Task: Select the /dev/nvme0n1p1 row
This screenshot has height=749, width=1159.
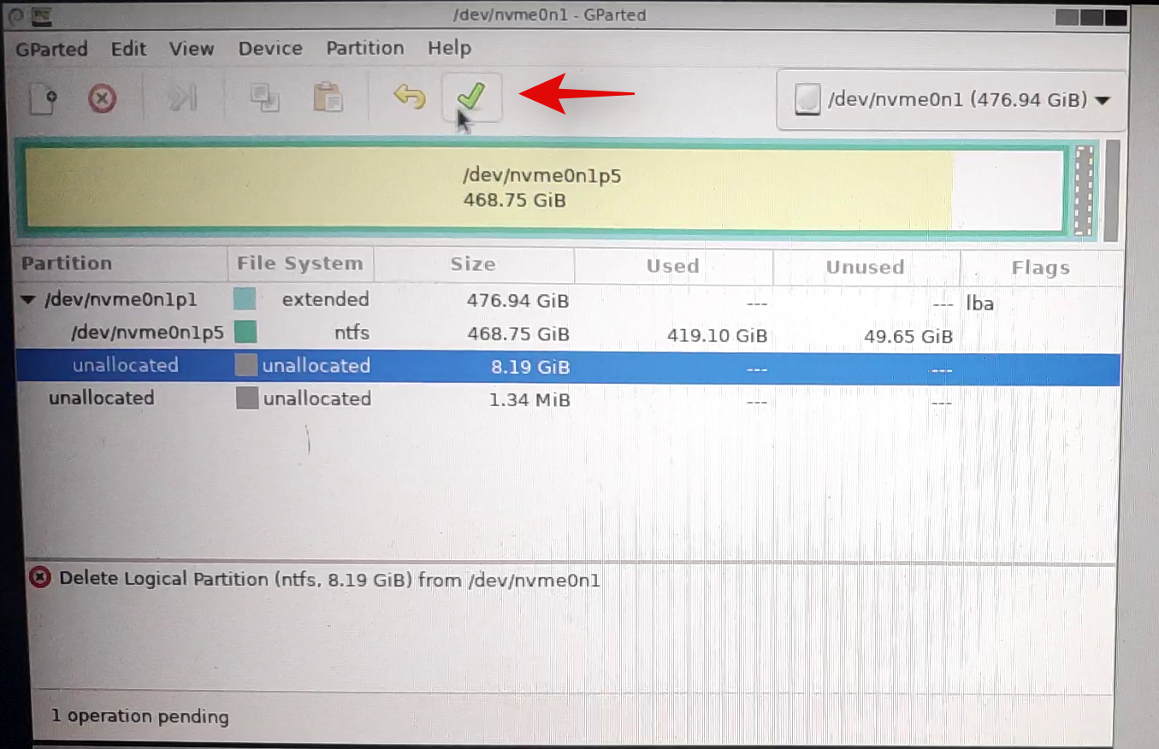Action: (568, 301)
